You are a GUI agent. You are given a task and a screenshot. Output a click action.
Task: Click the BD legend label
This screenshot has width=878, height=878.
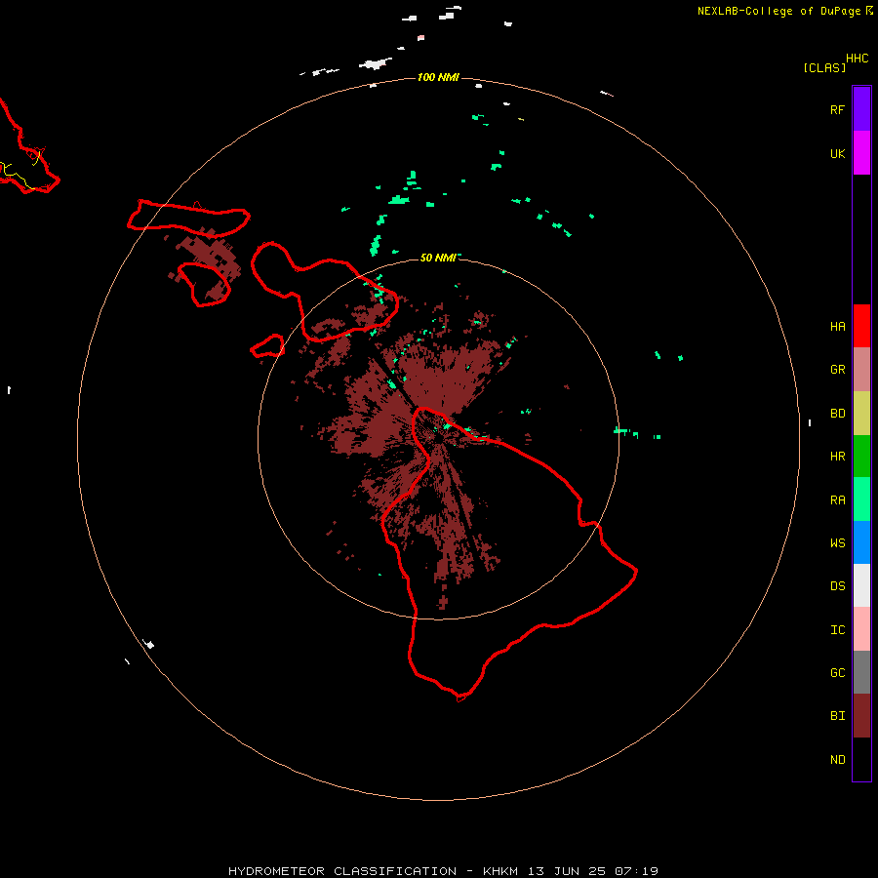point(837,414)
